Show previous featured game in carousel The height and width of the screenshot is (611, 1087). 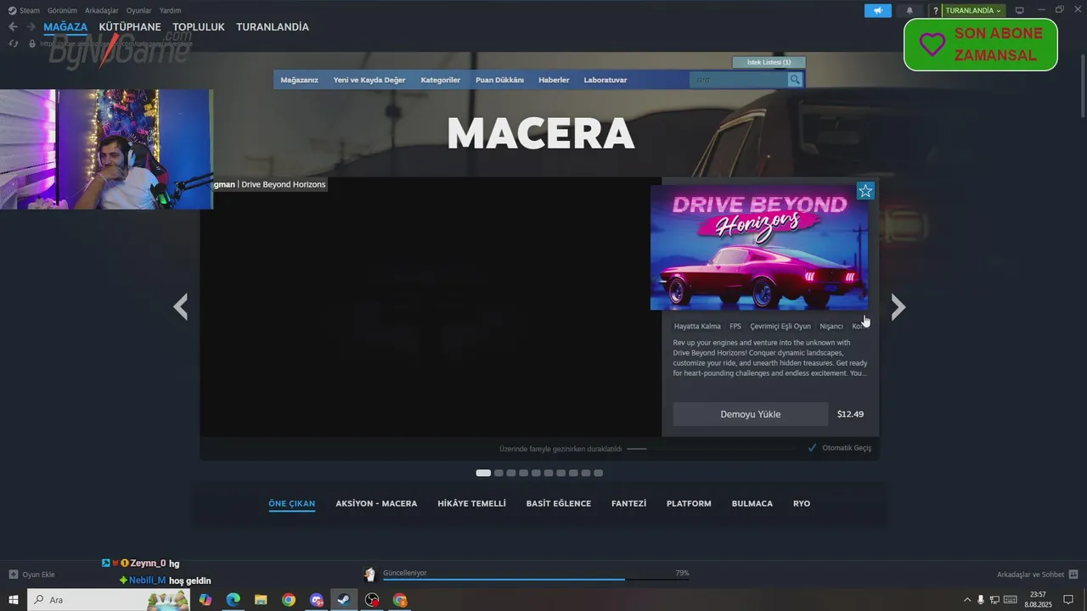[180, 306]
